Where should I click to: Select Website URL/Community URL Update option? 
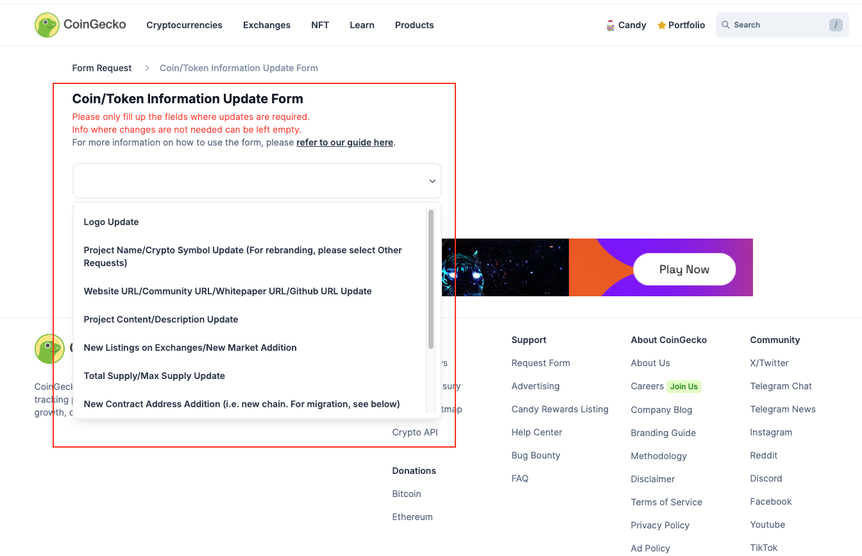(250, 291)
